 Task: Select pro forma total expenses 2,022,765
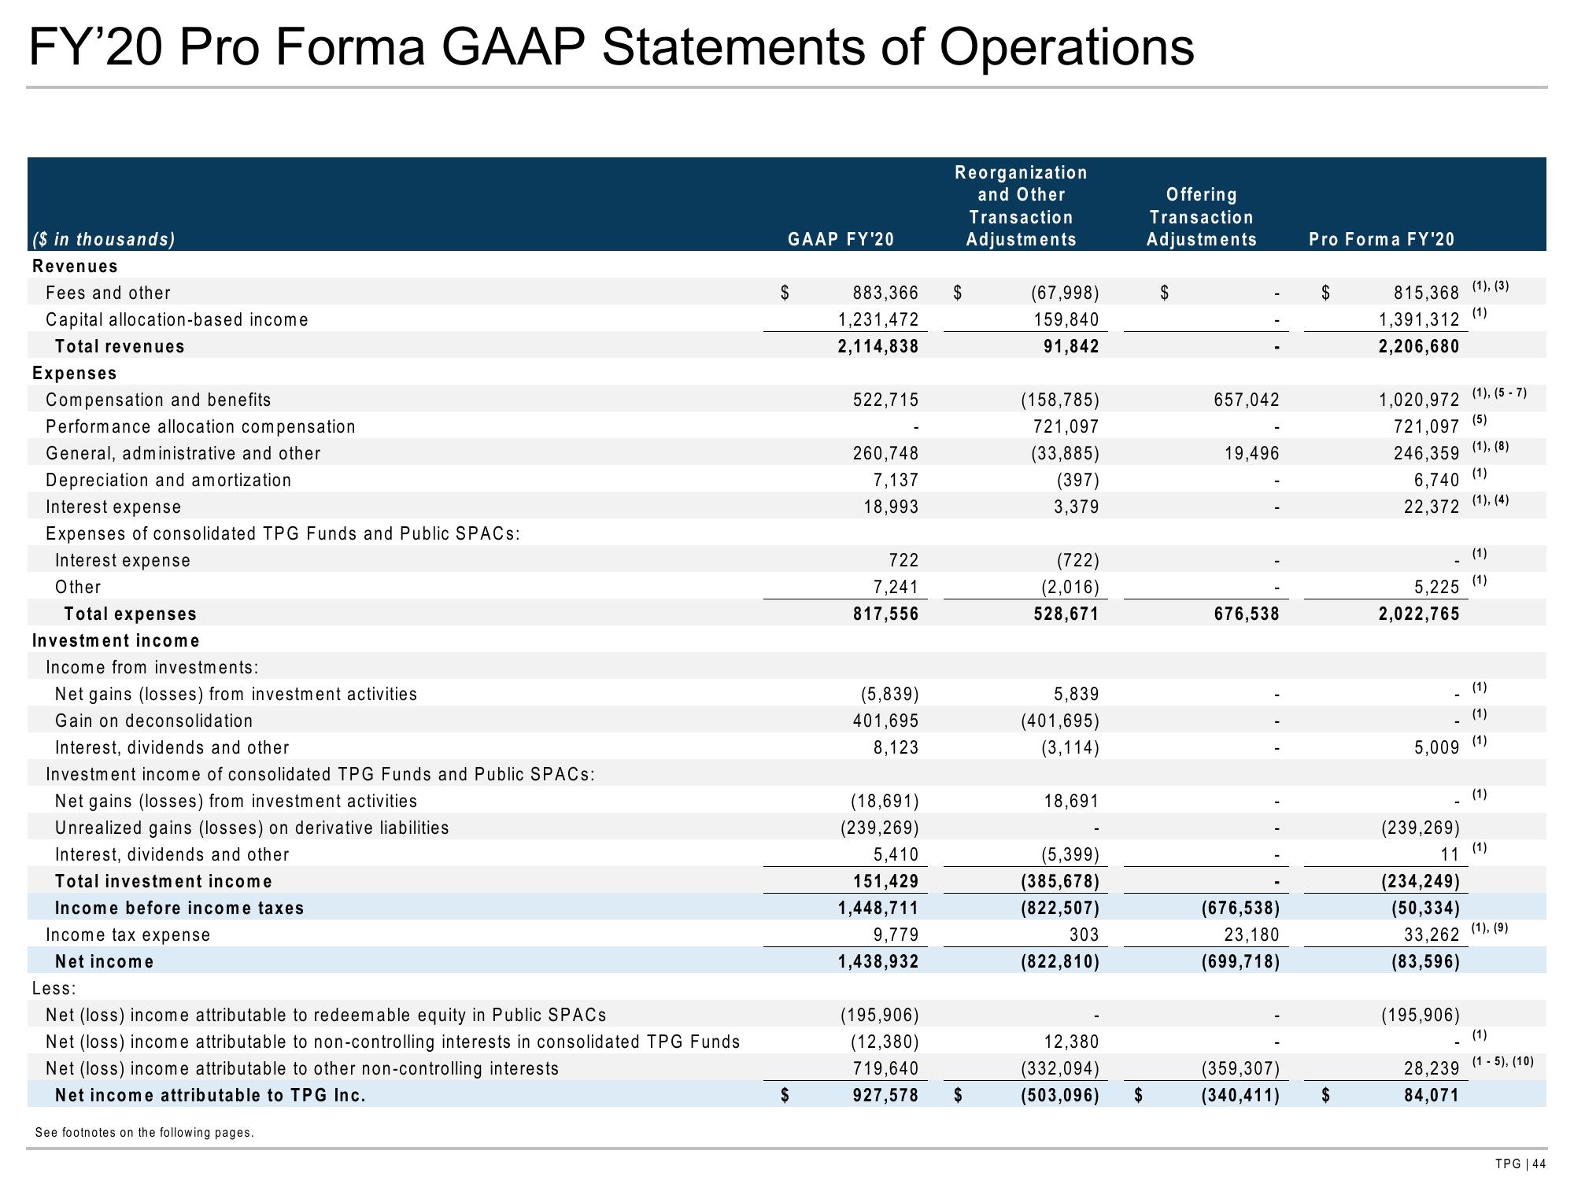point(1419,614)
